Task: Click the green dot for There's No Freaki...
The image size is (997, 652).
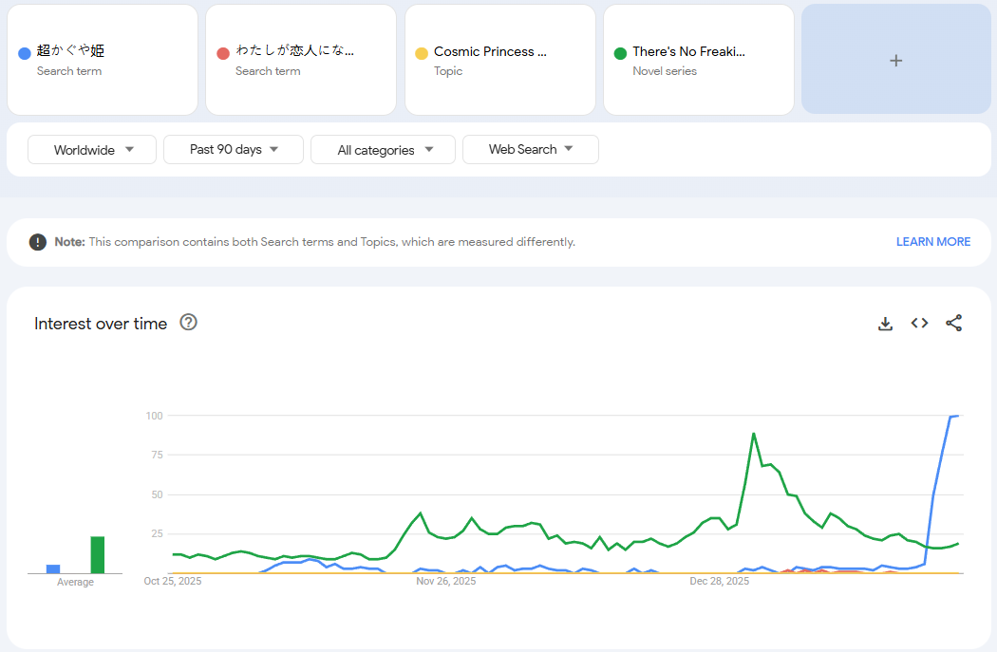Action: pyautogui.click(x=620, y=53)
